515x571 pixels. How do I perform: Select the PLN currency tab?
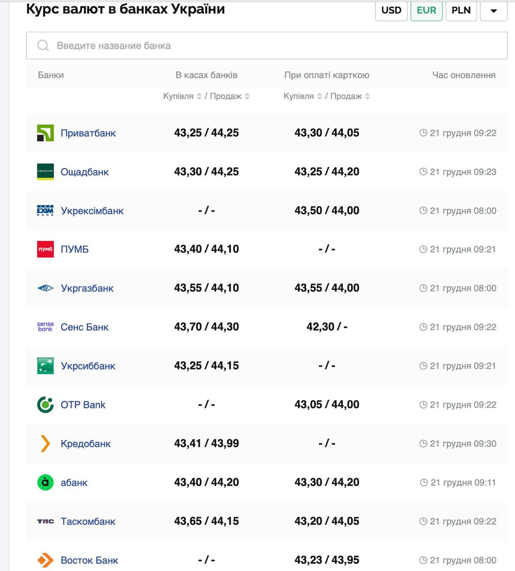coord(461,10)
